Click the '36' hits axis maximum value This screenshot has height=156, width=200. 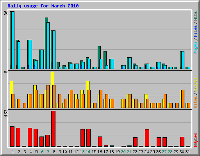pos(6,13)
